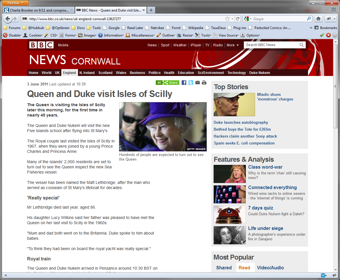Open the Tools bookmark folder
The image size is (340, 280).
94,28
